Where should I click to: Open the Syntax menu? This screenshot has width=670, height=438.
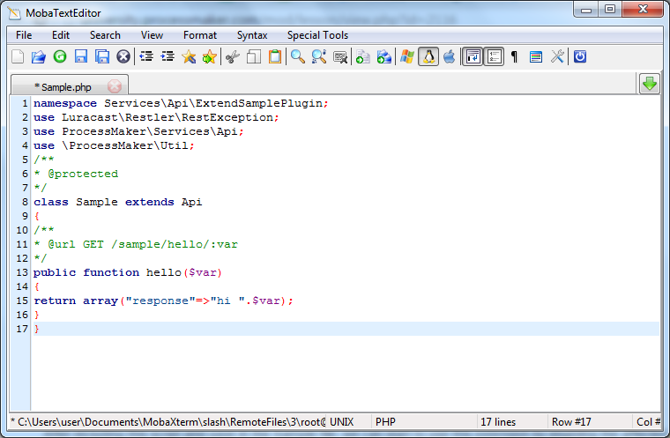pyautogui.click(x=252, y=35)
